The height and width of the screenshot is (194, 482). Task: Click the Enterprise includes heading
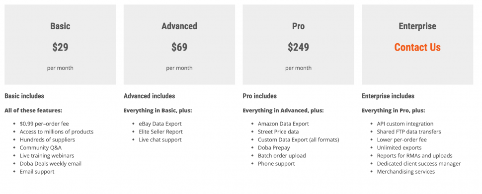(x=388, y=96)
